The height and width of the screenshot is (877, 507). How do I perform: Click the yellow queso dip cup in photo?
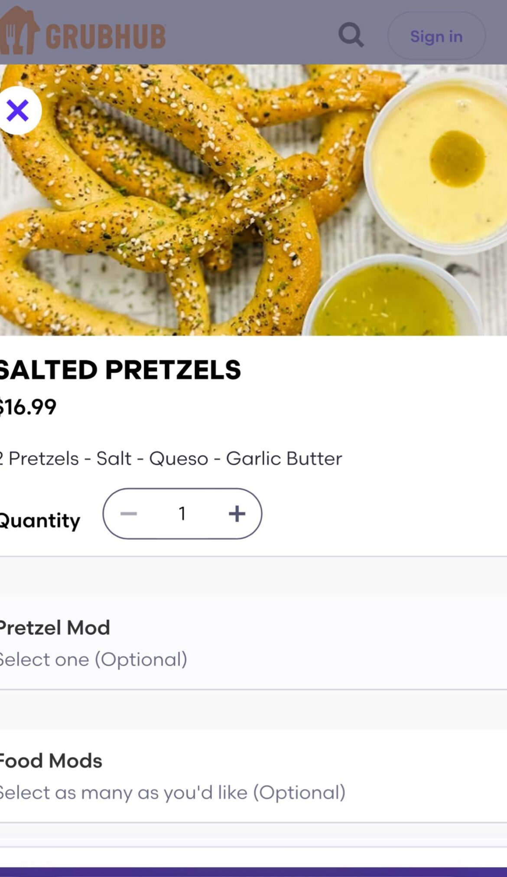coord(438,165)
